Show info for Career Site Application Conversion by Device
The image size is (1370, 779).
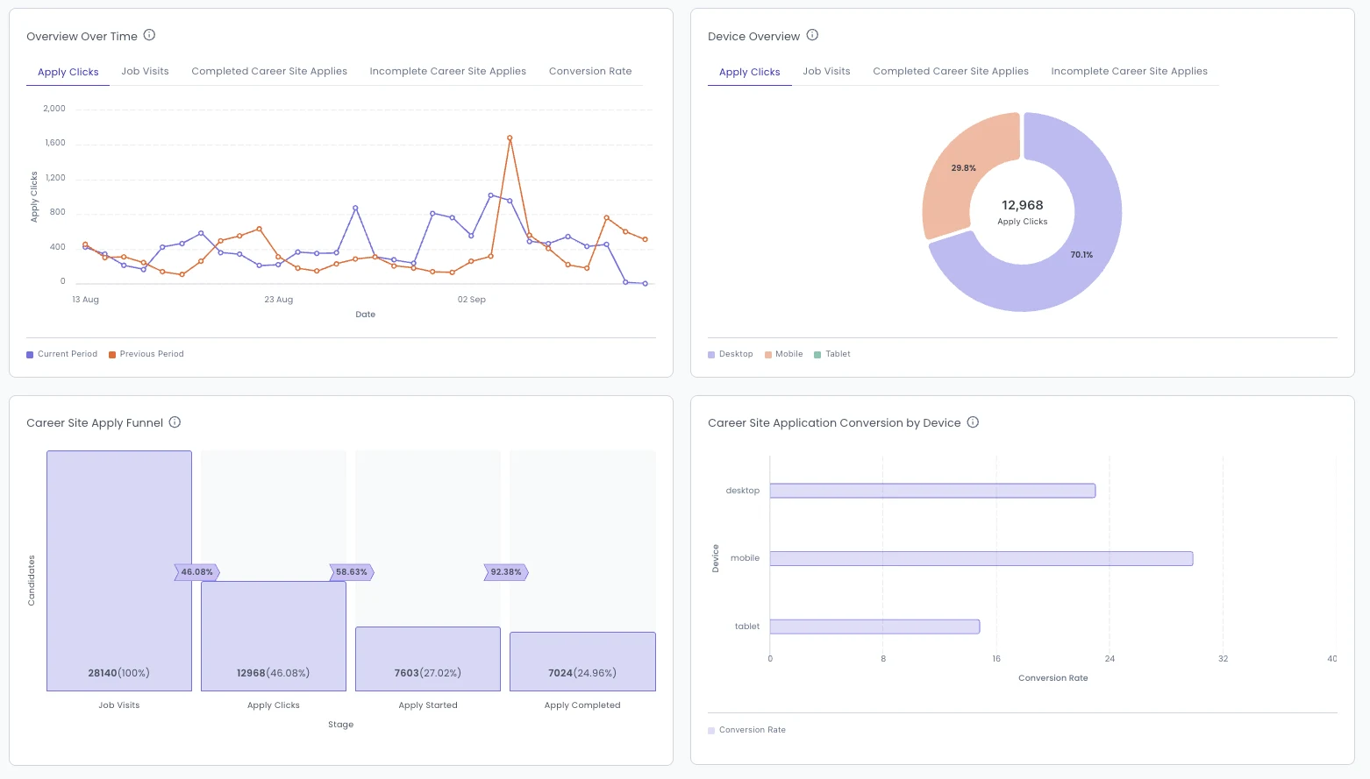point(973,422)
